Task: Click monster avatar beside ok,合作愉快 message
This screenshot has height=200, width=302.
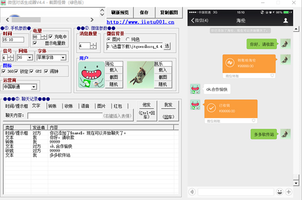Action: (x=195, y=89)
